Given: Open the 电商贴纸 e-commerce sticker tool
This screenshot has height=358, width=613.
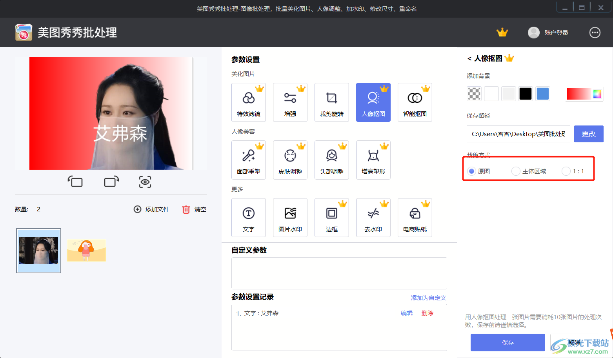Looking at the screenshot, I should point(415,218).
